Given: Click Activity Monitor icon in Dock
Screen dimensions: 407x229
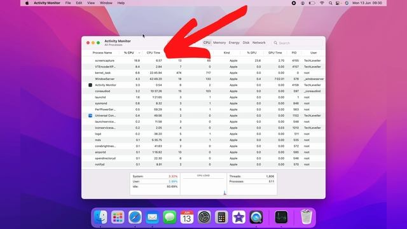Looking at the screenshot, I should pyautogui.click(x=281, y=217).
